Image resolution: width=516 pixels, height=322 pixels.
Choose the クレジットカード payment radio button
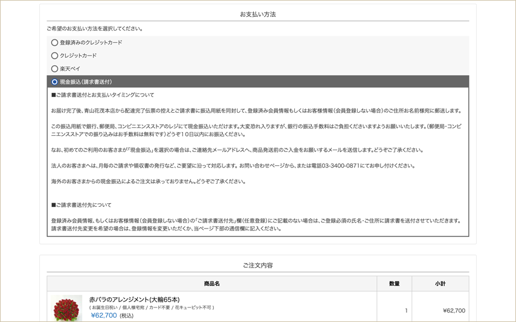pos(55,56)
